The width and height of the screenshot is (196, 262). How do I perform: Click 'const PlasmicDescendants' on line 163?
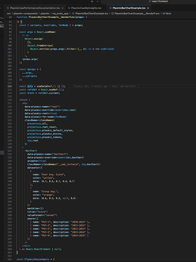tap(33, 259)
